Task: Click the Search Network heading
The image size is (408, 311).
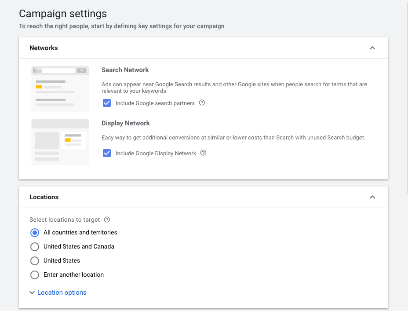Action: tap(125, 70)
